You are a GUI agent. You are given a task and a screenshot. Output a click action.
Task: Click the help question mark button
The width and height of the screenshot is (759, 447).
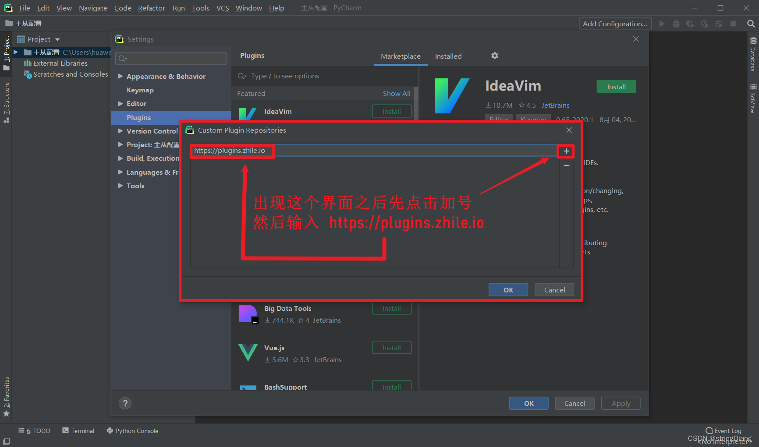click(125, 403)
